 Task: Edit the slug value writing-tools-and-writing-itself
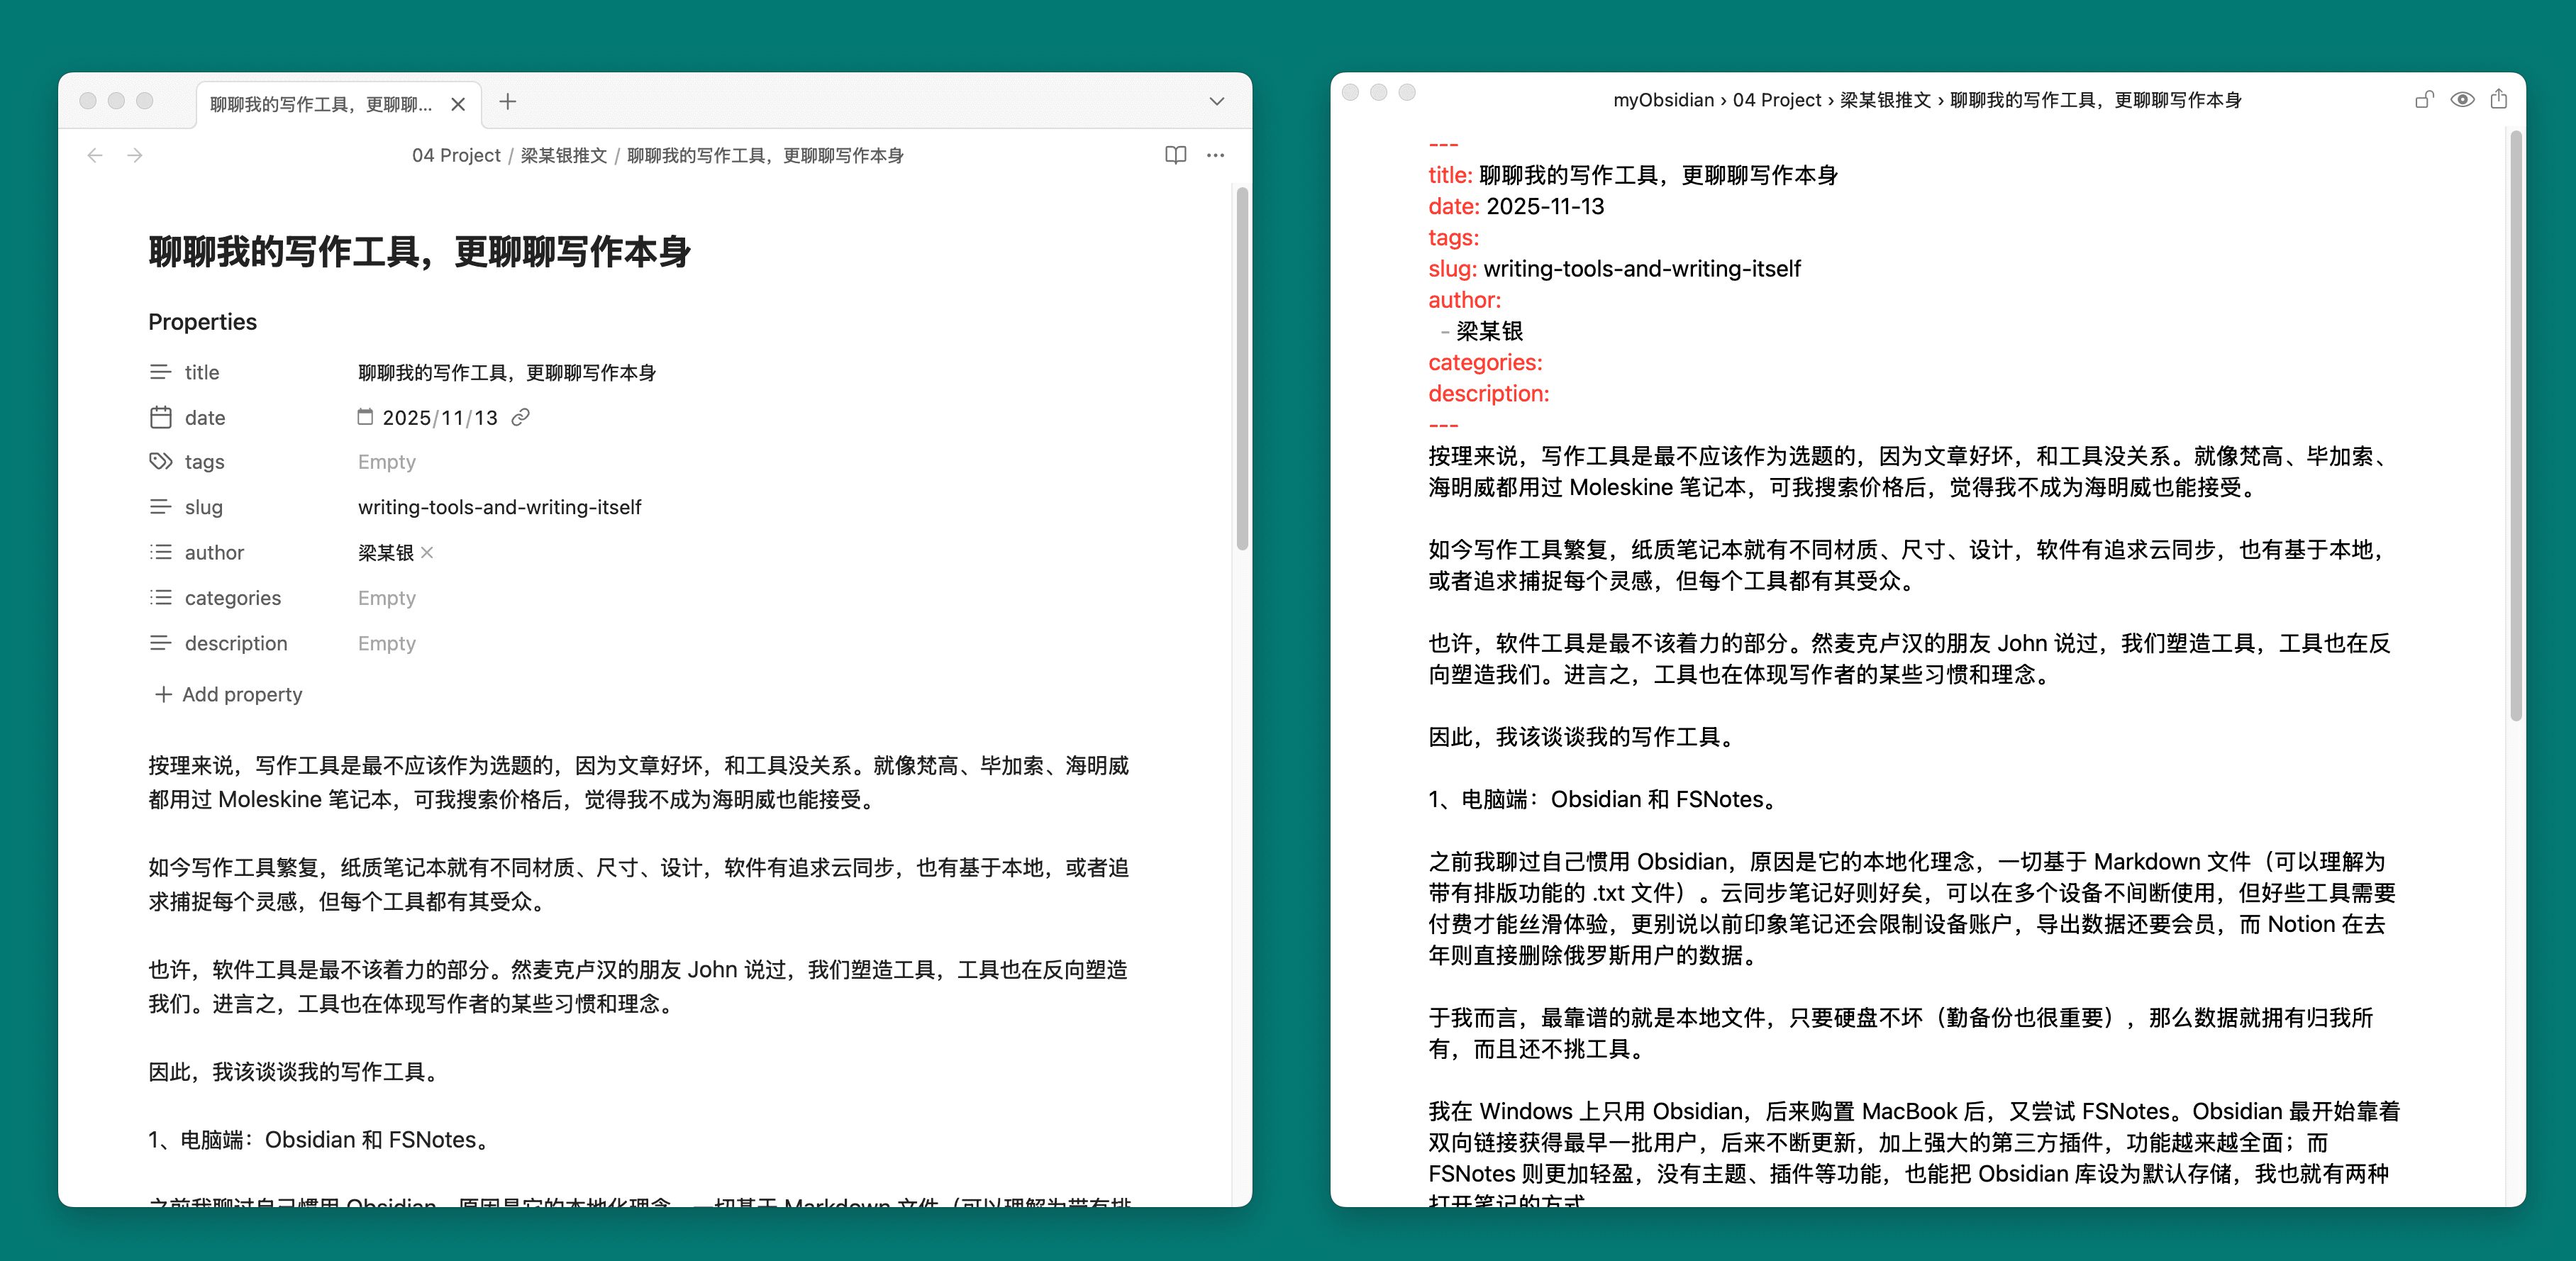(x=499, y=507)
